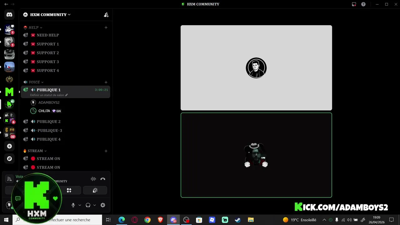Open the server folder with badge 32
Screen dimensions: 400x225
(9, 132)
